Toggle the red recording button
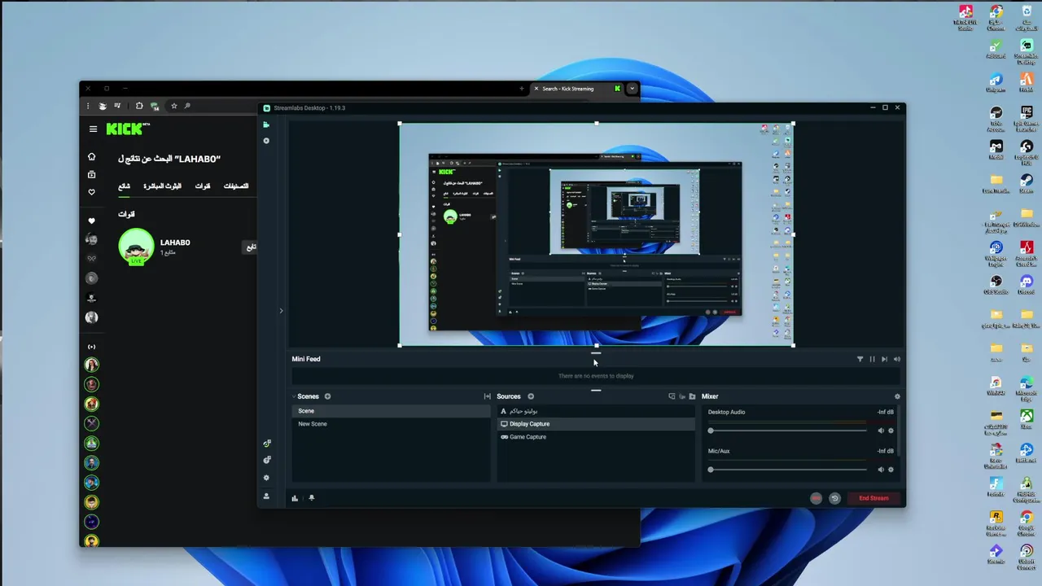Image resolution: width=1042 pixels, height=586 pixels. click(x=816, y=498)
